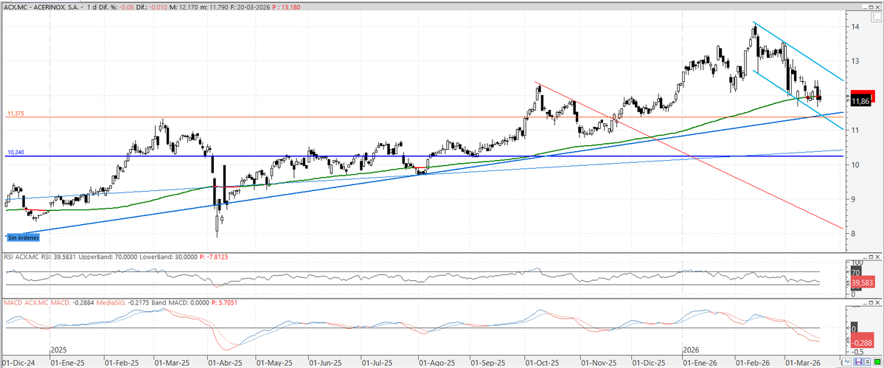Minimize the RSI indicator pane
The image size is (884, 368).
pyautogui.click(x=864, y=257)
